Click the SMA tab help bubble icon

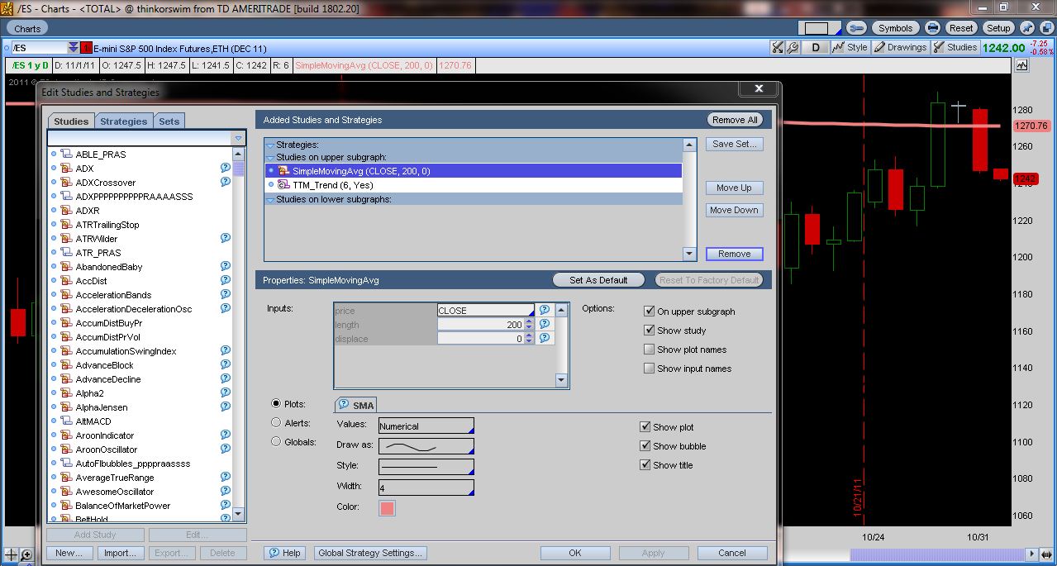click(x=344, y=405)
